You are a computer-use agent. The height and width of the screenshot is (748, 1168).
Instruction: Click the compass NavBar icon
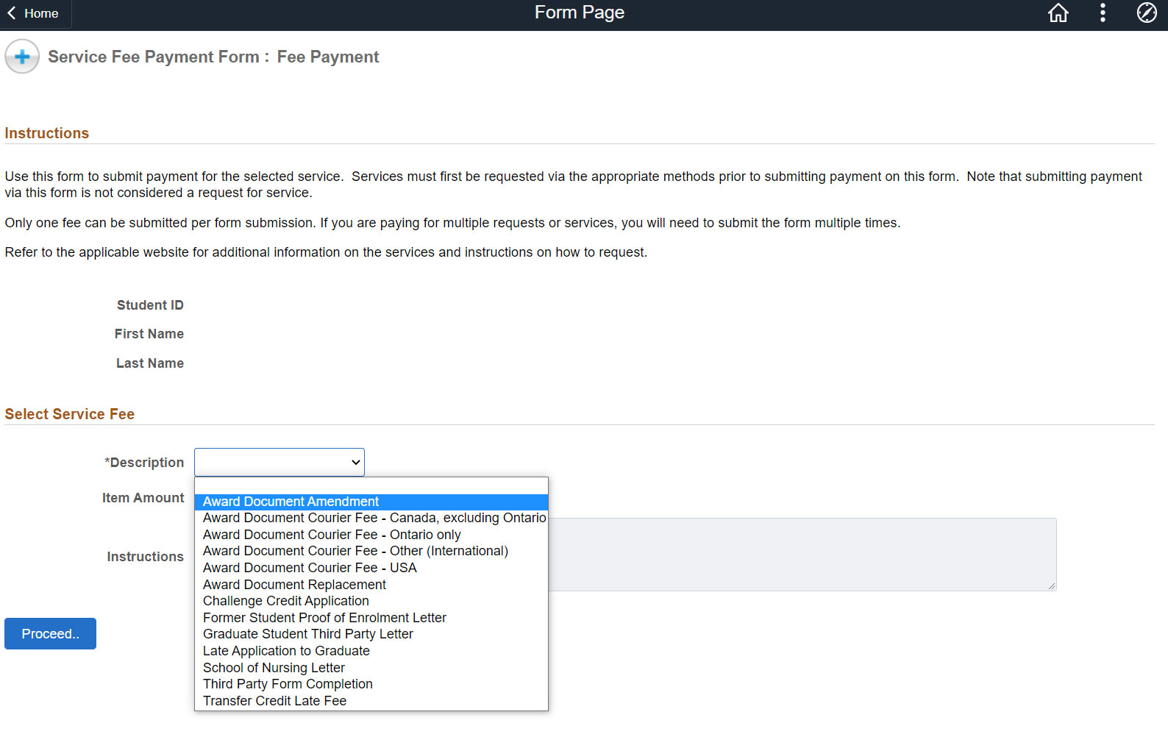click(x=1146, y=13)
